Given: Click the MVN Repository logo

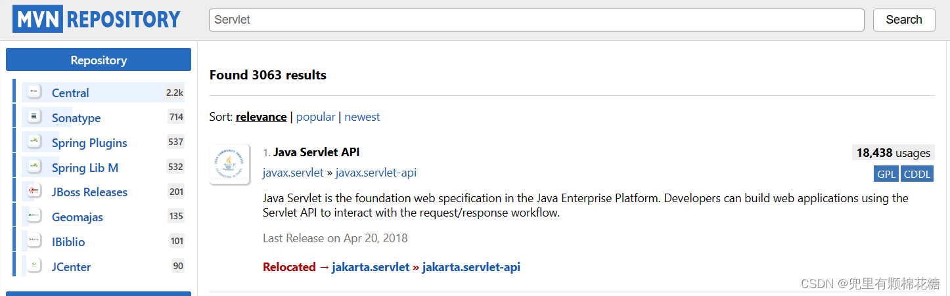Looking at the screenshot, I should pyautogui.click(x=97, y=19).
